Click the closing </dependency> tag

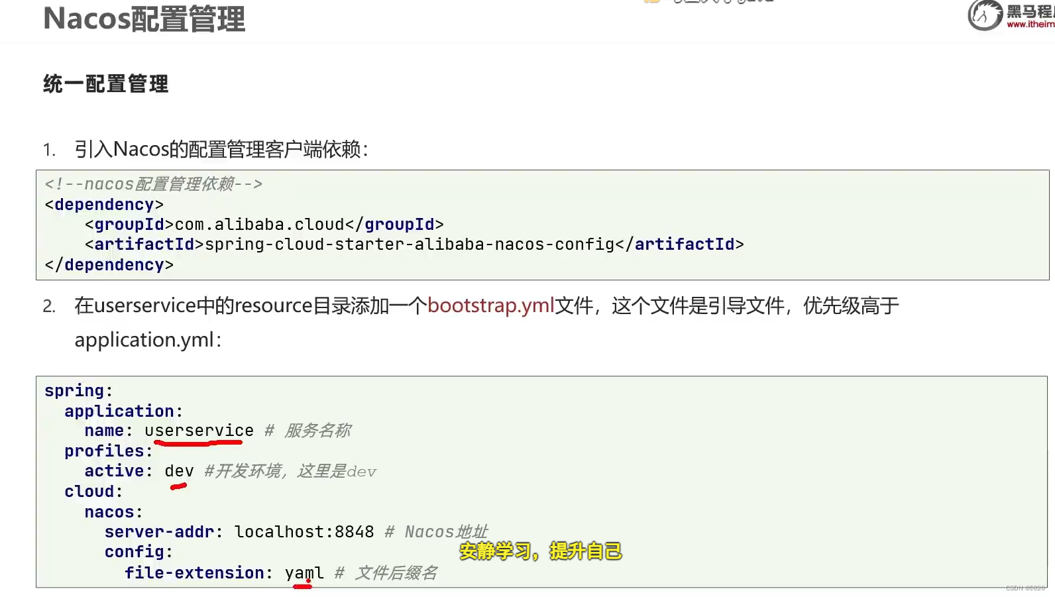coord(109,265)
